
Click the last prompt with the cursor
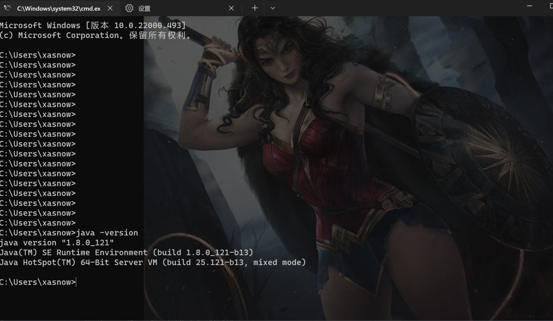(38, 282)
